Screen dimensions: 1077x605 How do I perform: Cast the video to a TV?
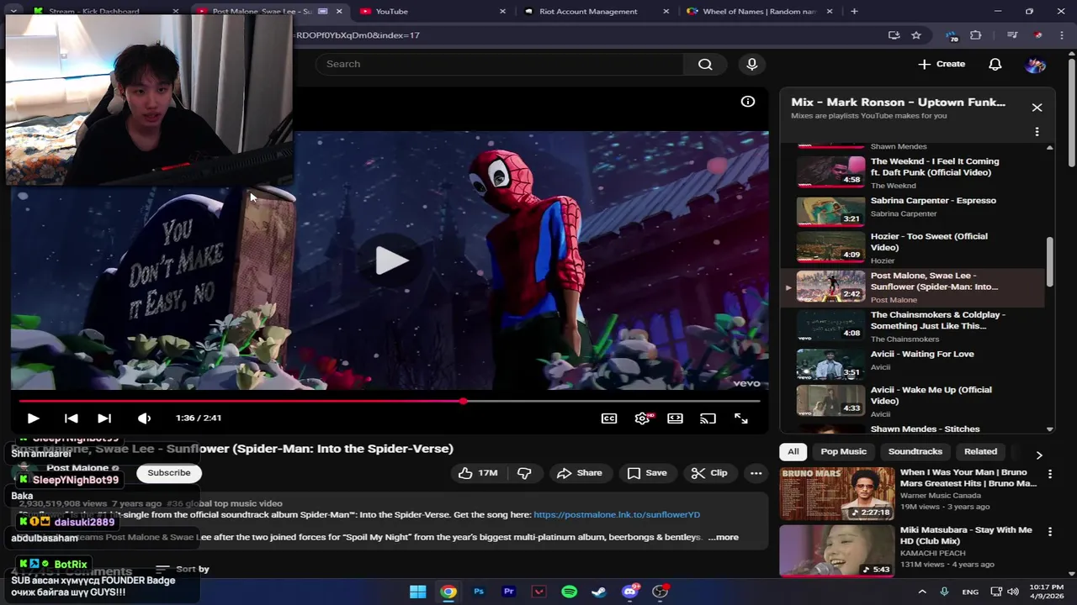pos(708,418)
